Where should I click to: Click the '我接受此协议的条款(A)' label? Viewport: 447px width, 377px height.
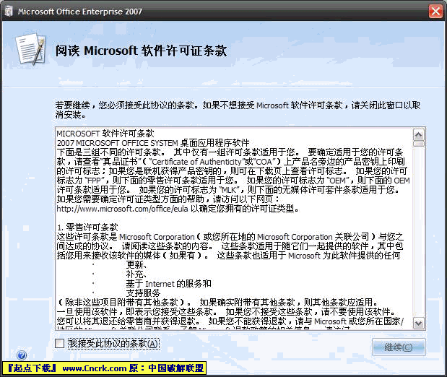(x=113, y=344)
